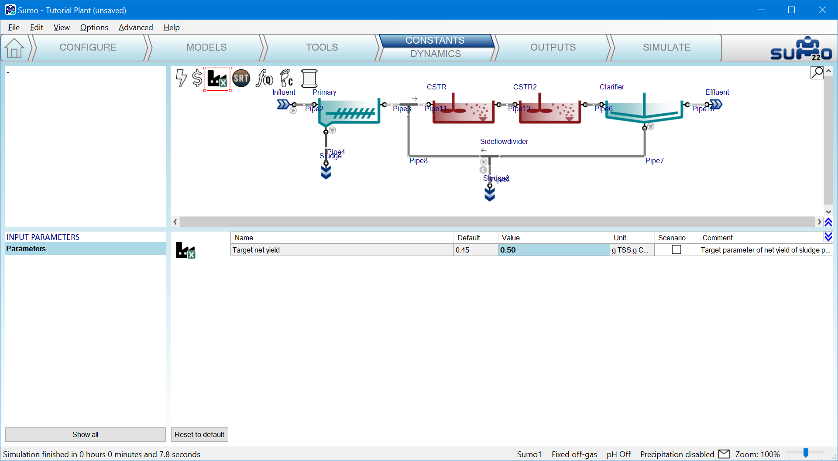Select the energy lightning bolt icon
The image size is (838, 461).
(x=181, y=79)
